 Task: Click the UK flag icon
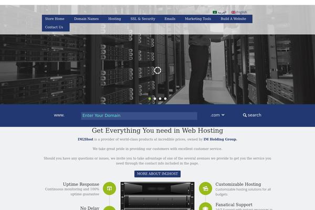233,12
